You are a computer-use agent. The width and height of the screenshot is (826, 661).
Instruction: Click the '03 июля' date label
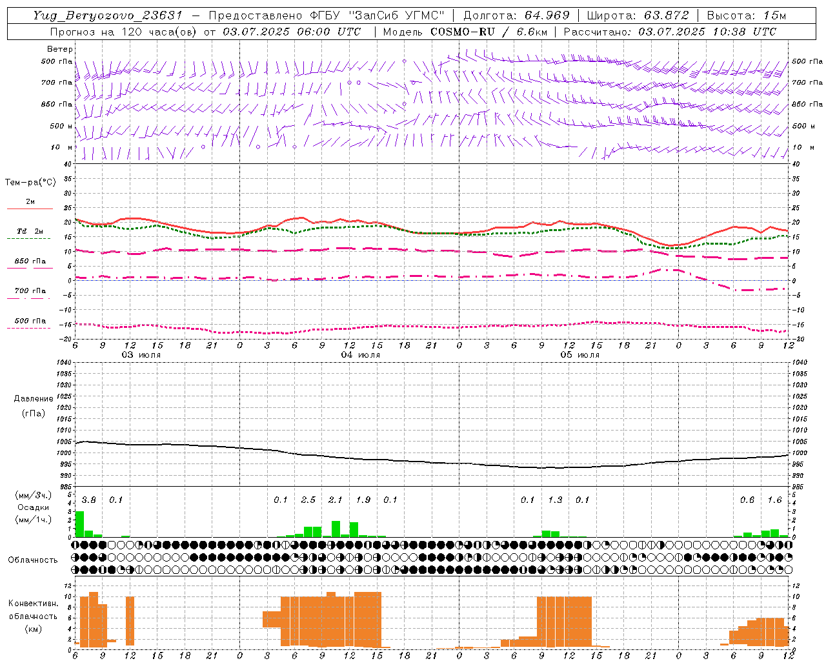click(141, 355)
